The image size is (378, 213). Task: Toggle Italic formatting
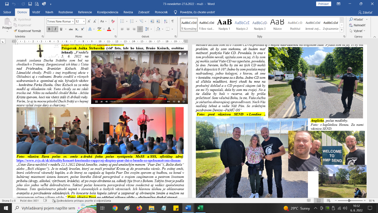coord(55,29)
